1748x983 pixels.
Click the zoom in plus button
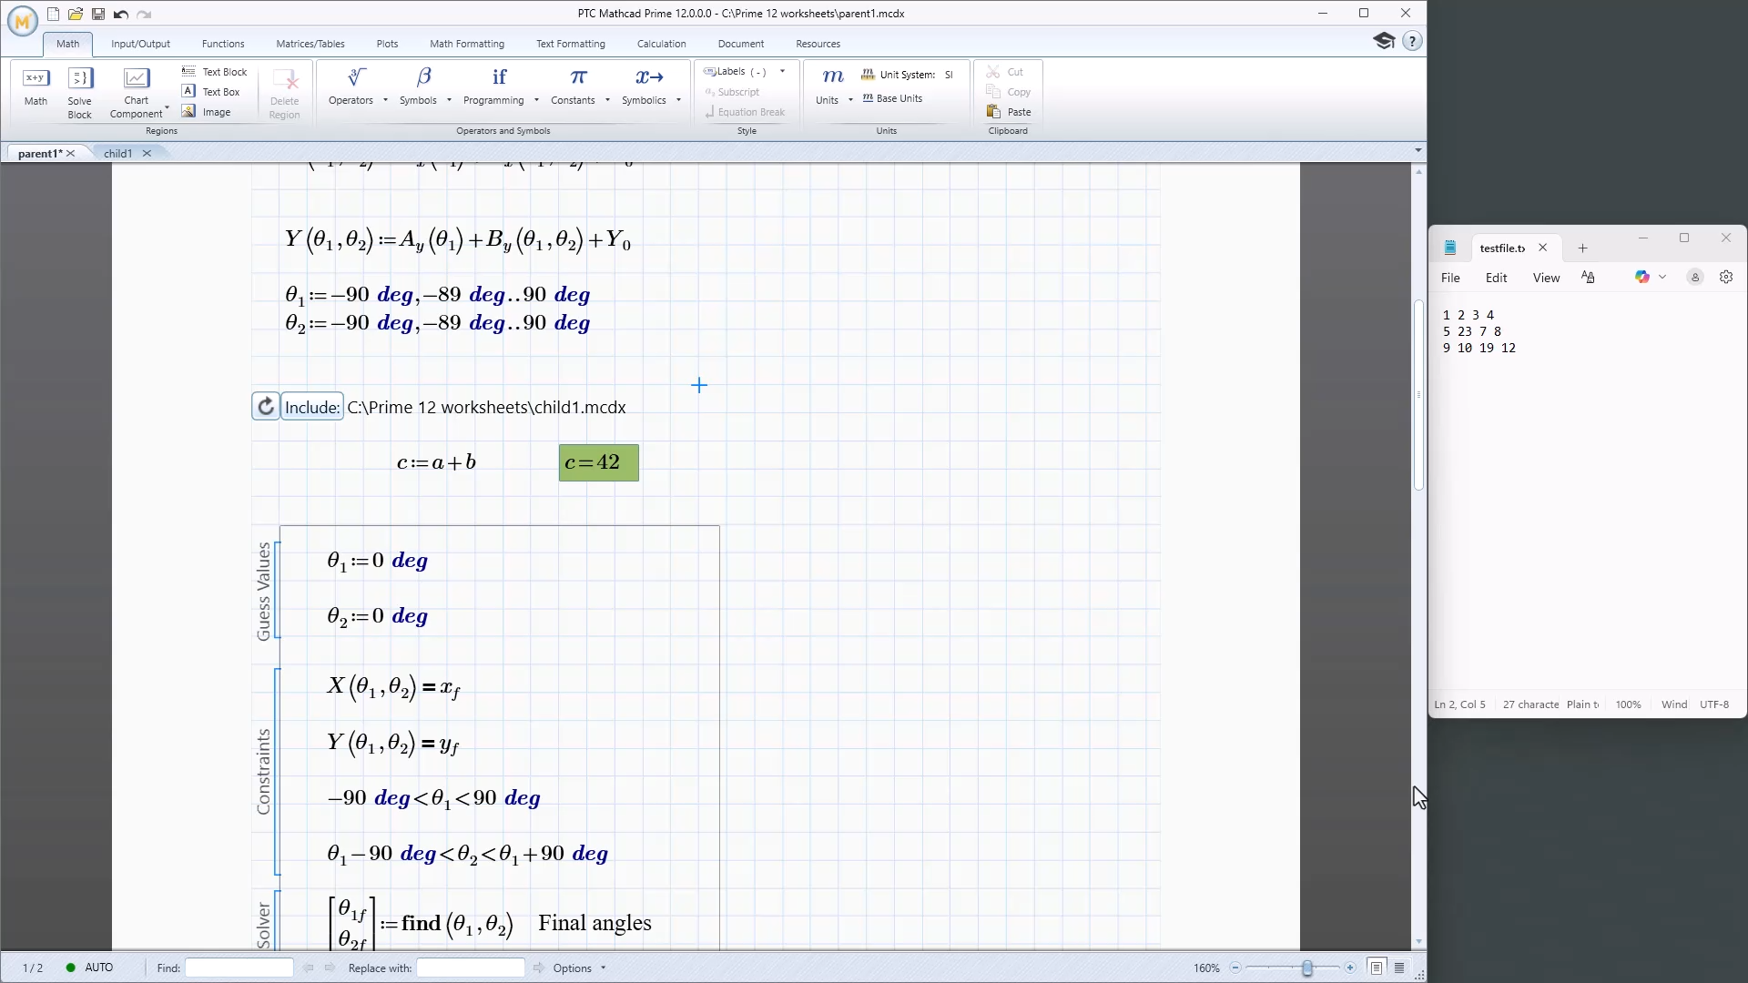1350,968
